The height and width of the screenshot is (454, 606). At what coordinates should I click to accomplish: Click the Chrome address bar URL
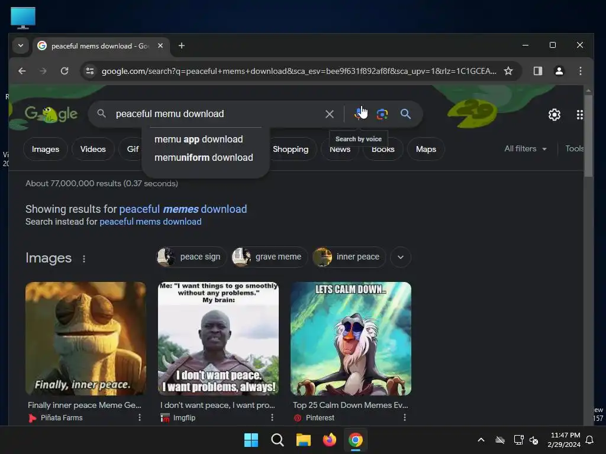coord(299,71)
